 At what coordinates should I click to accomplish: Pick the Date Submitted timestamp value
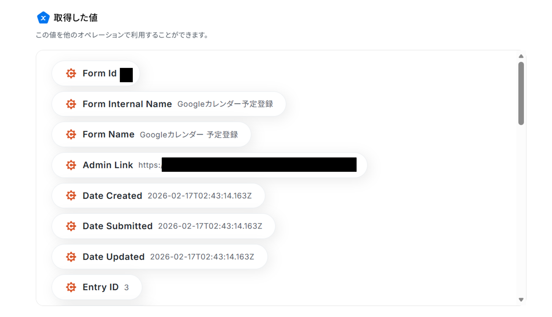click(210, 226)
